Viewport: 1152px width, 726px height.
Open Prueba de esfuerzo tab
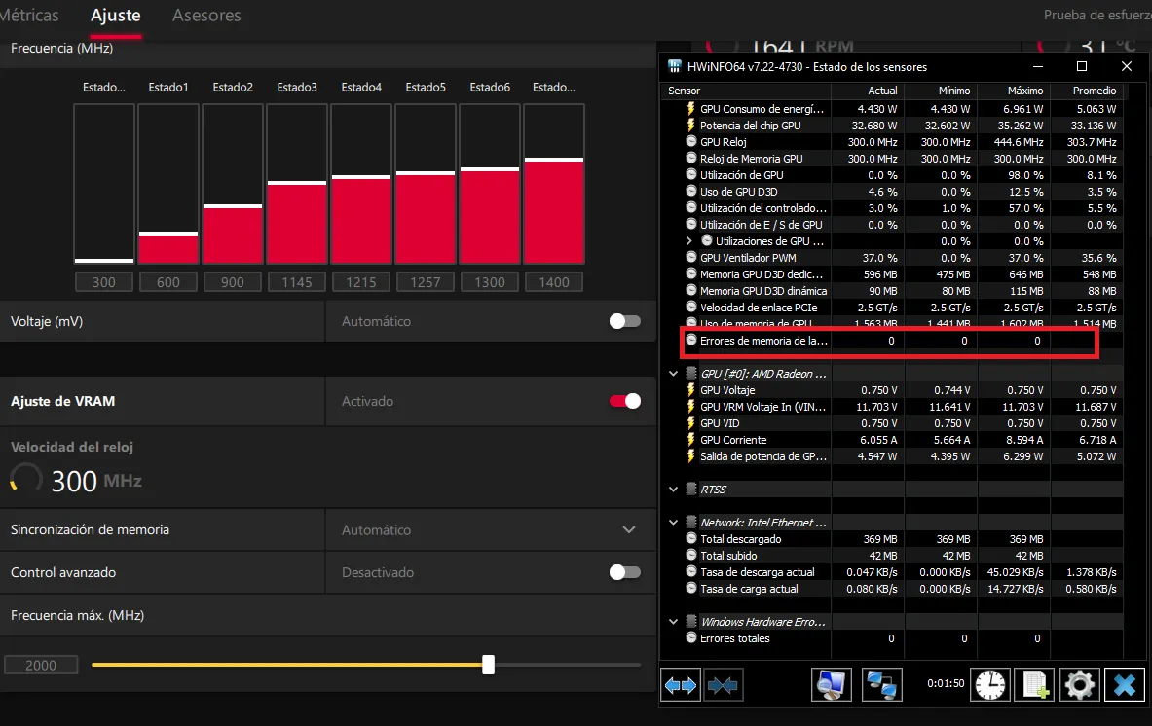[1096, 16]
